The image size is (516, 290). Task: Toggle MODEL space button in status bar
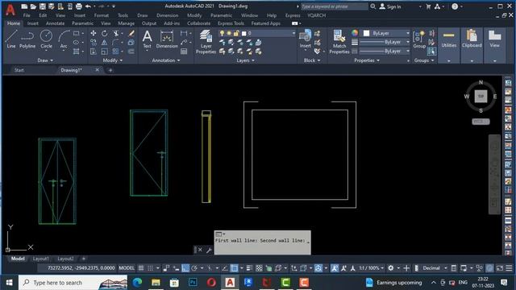[127, 268]
